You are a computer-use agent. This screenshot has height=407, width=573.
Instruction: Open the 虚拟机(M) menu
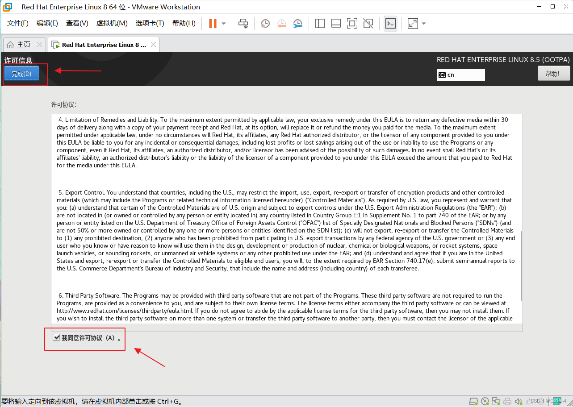tap(112, 23)
